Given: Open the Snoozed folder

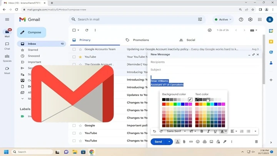Looking at the screenshot, I should click(x=33, y=56).
